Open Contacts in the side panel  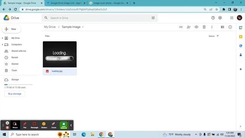(241, 55)
